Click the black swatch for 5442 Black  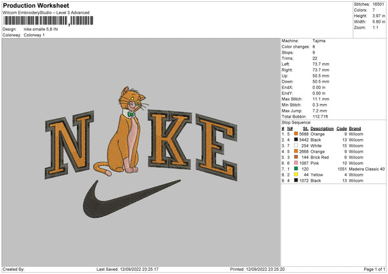[296, 140]
